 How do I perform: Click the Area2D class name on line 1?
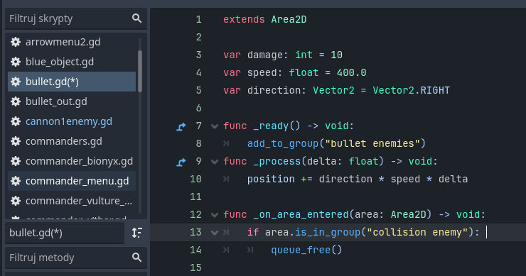289,19
